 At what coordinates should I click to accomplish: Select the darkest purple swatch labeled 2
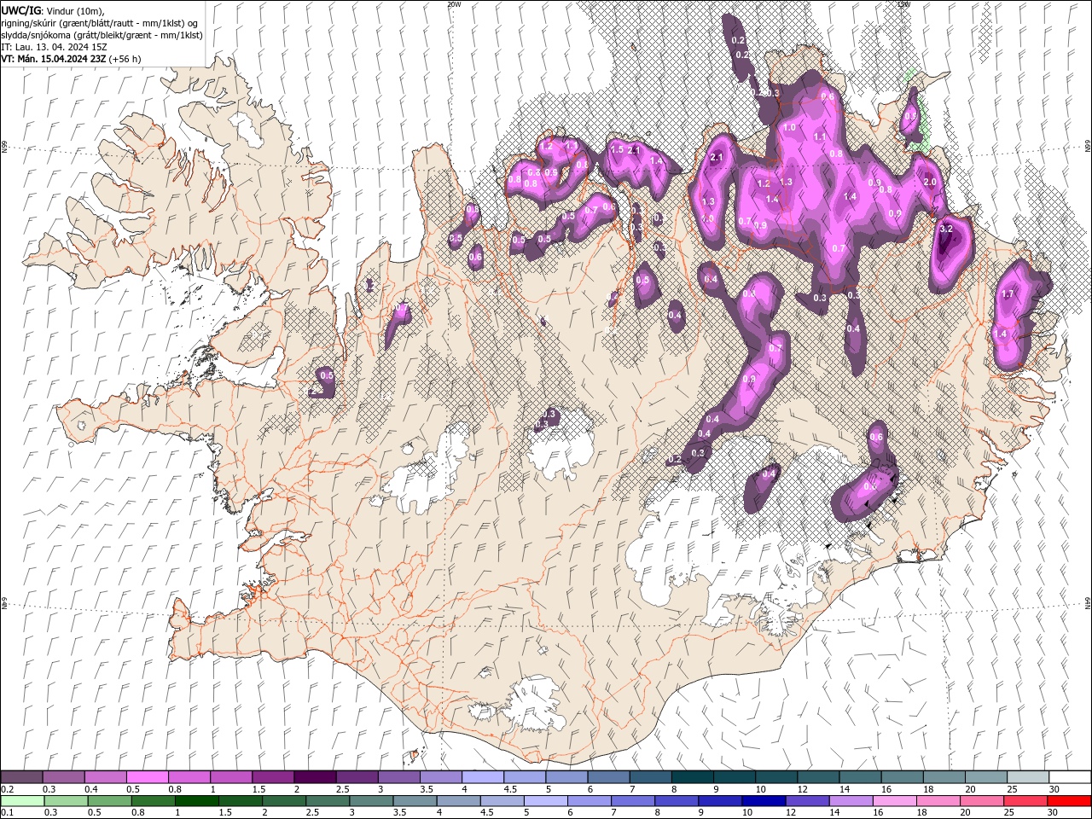point(315,777)
